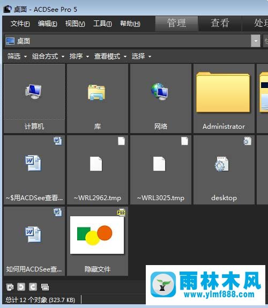The width and height of the screenshot is (268, 308).
Task: Select the ~WRL3025.tmp blank file icon
Action: click(159, 164)
